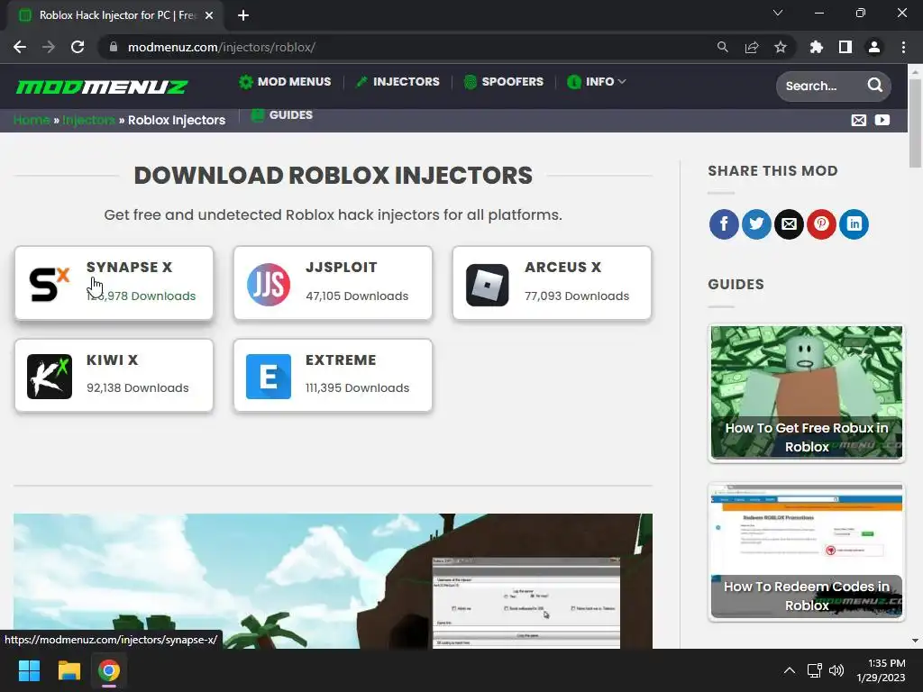Click the share page icon in address bar

752,47
